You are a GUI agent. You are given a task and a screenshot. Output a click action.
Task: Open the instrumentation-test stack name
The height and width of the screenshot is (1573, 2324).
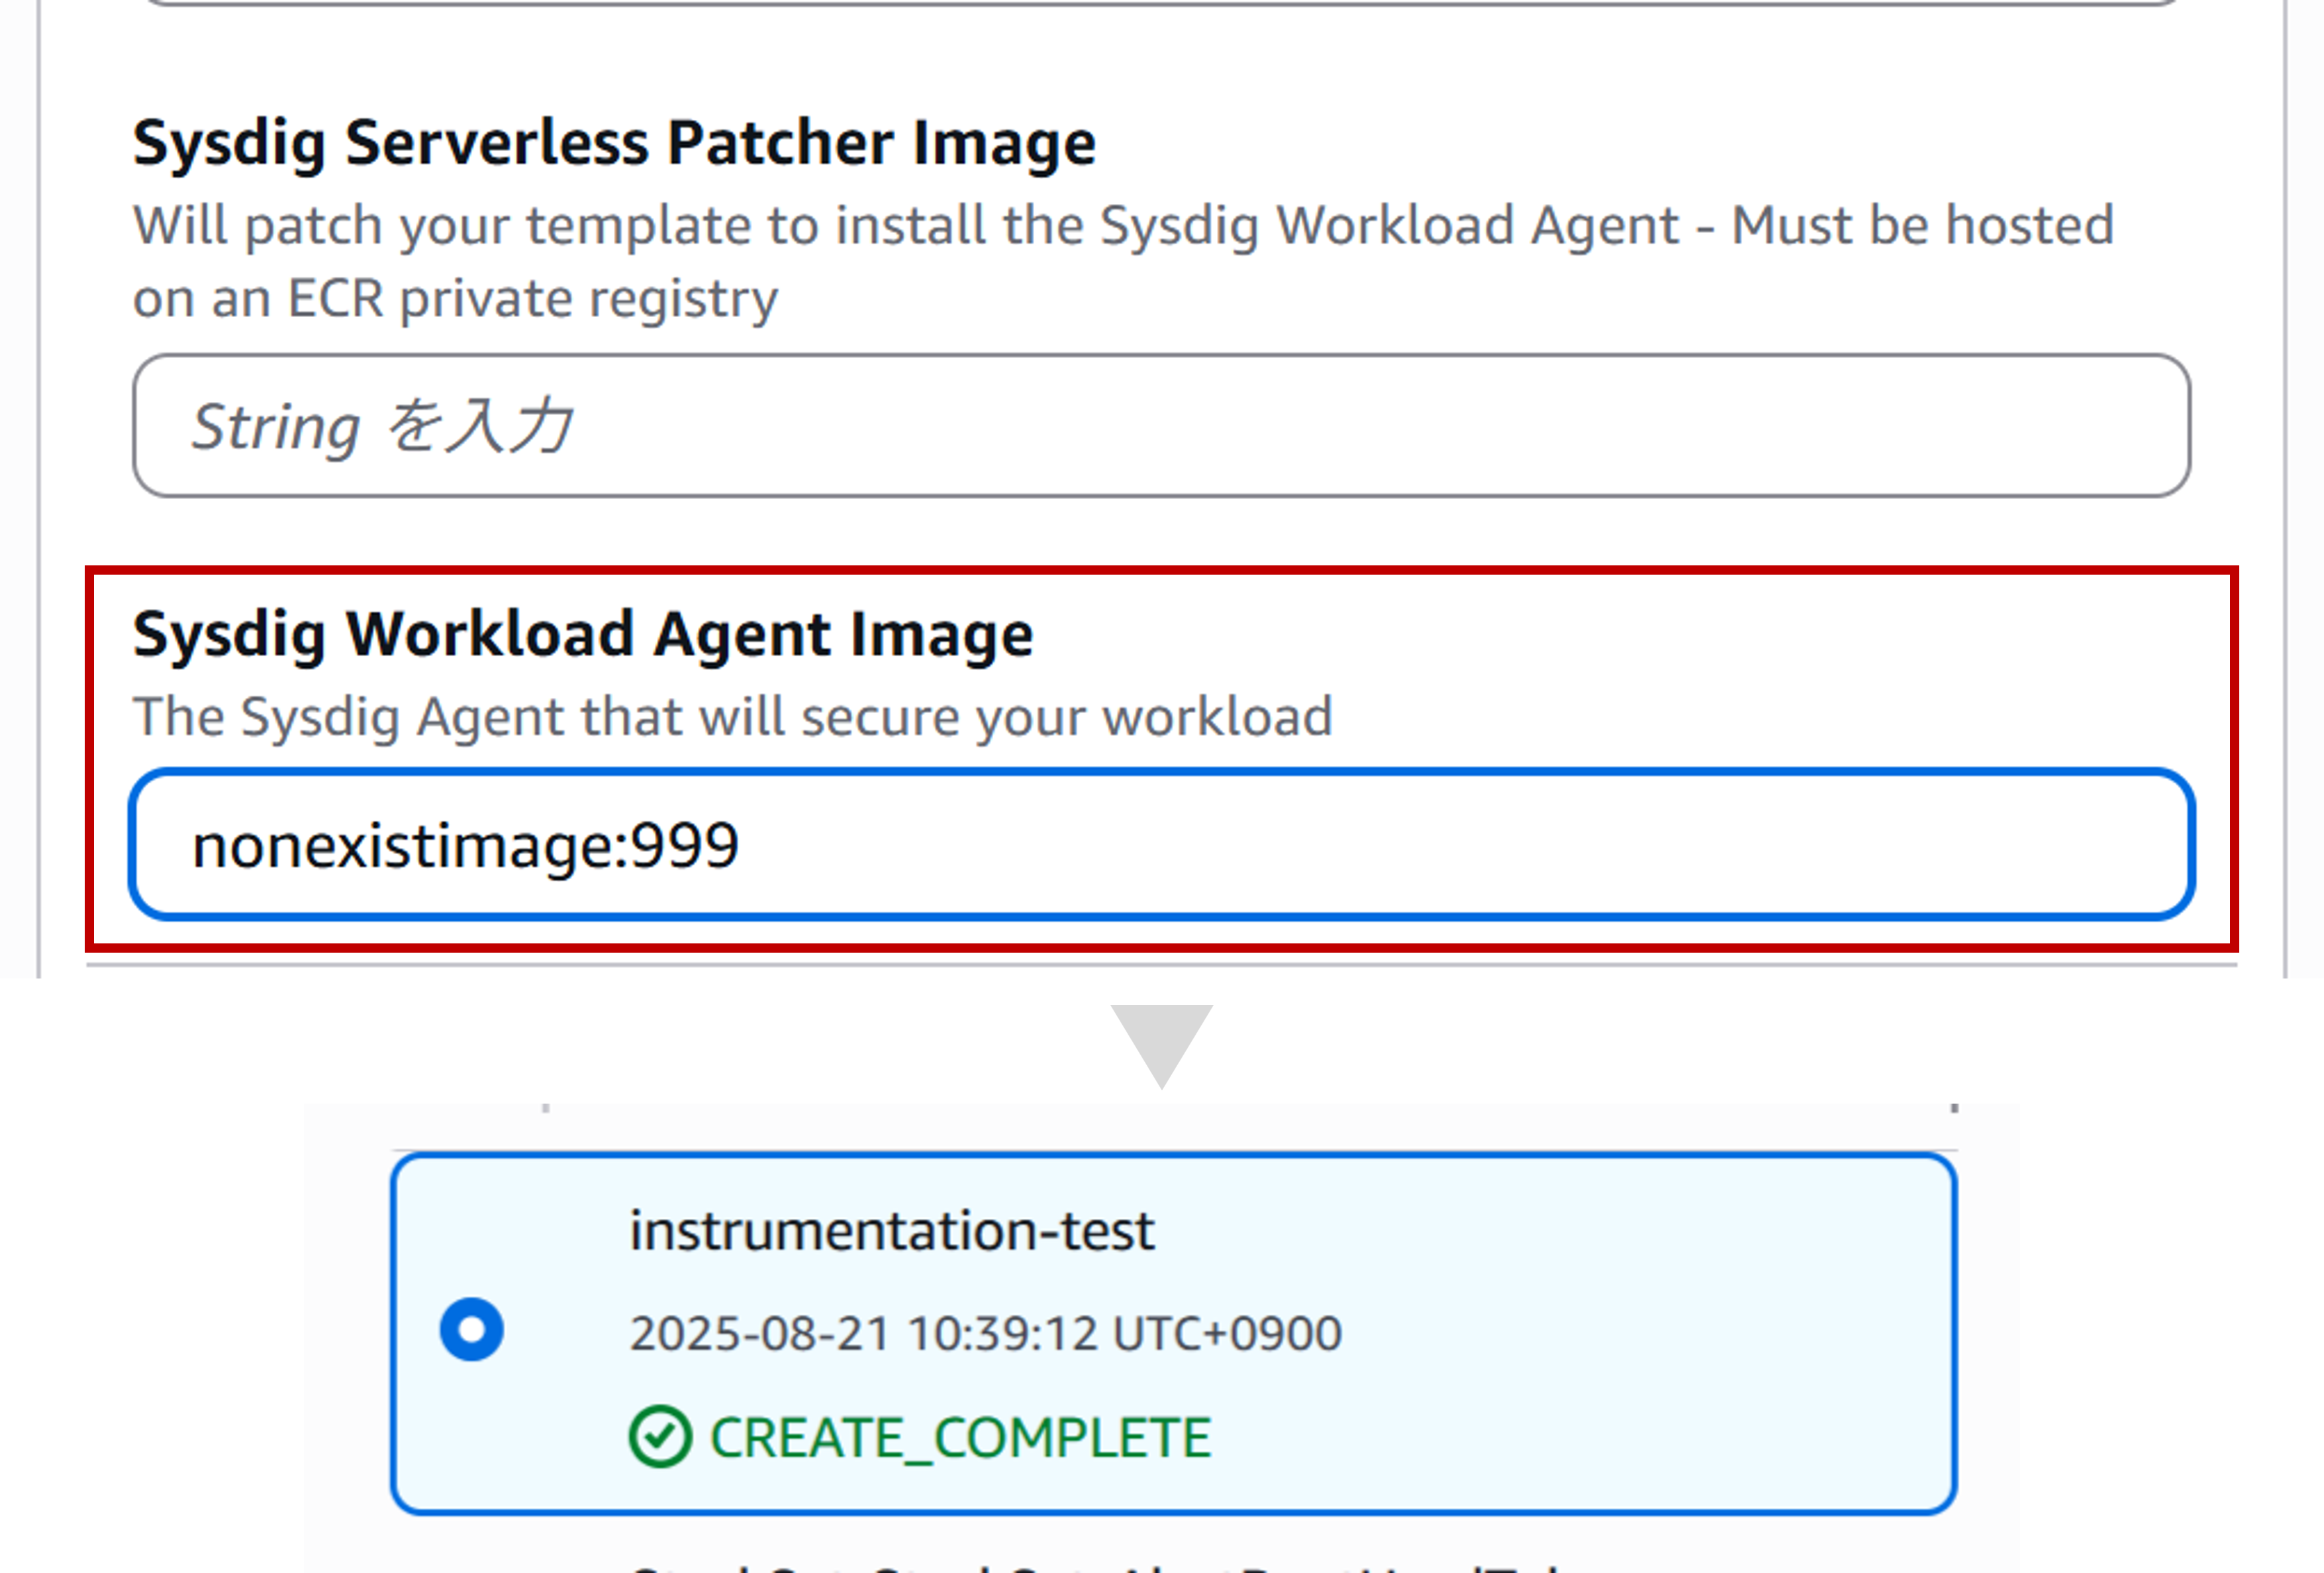(892, 1230)
